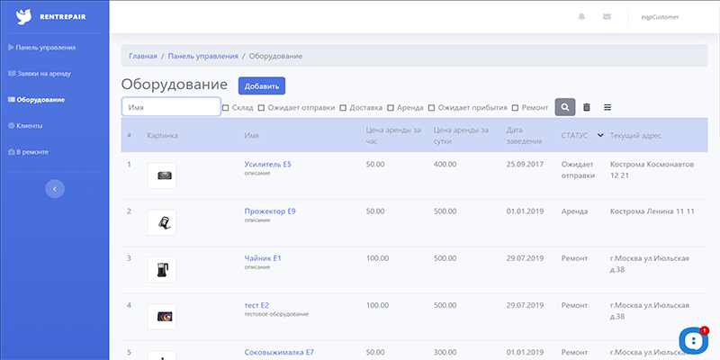Click the Цена аренды за час header
720x360 pixels.
pos(393,136)
